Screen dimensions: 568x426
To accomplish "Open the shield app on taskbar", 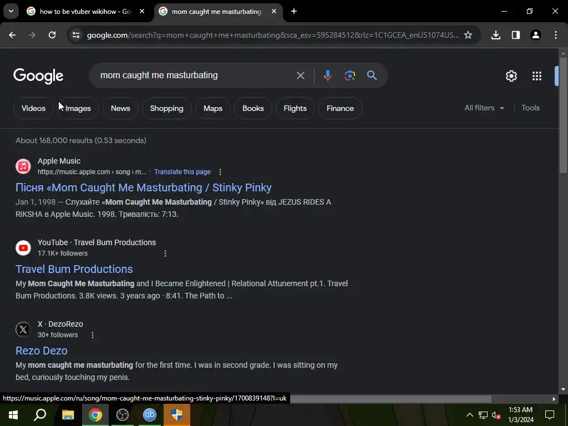I will coord(177,415).
